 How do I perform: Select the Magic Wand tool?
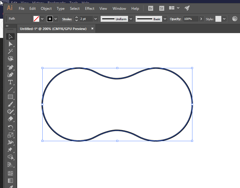(x=10, y=51)
